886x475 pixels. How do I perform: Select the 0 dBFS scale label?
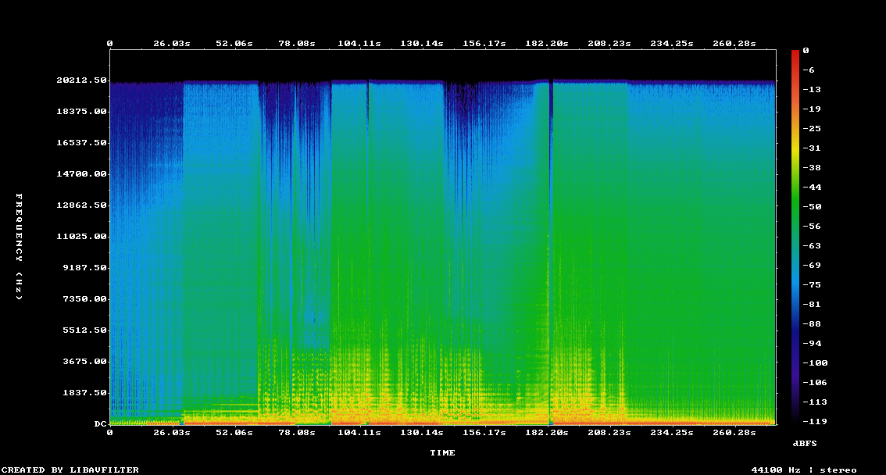[x=806, y=50]
